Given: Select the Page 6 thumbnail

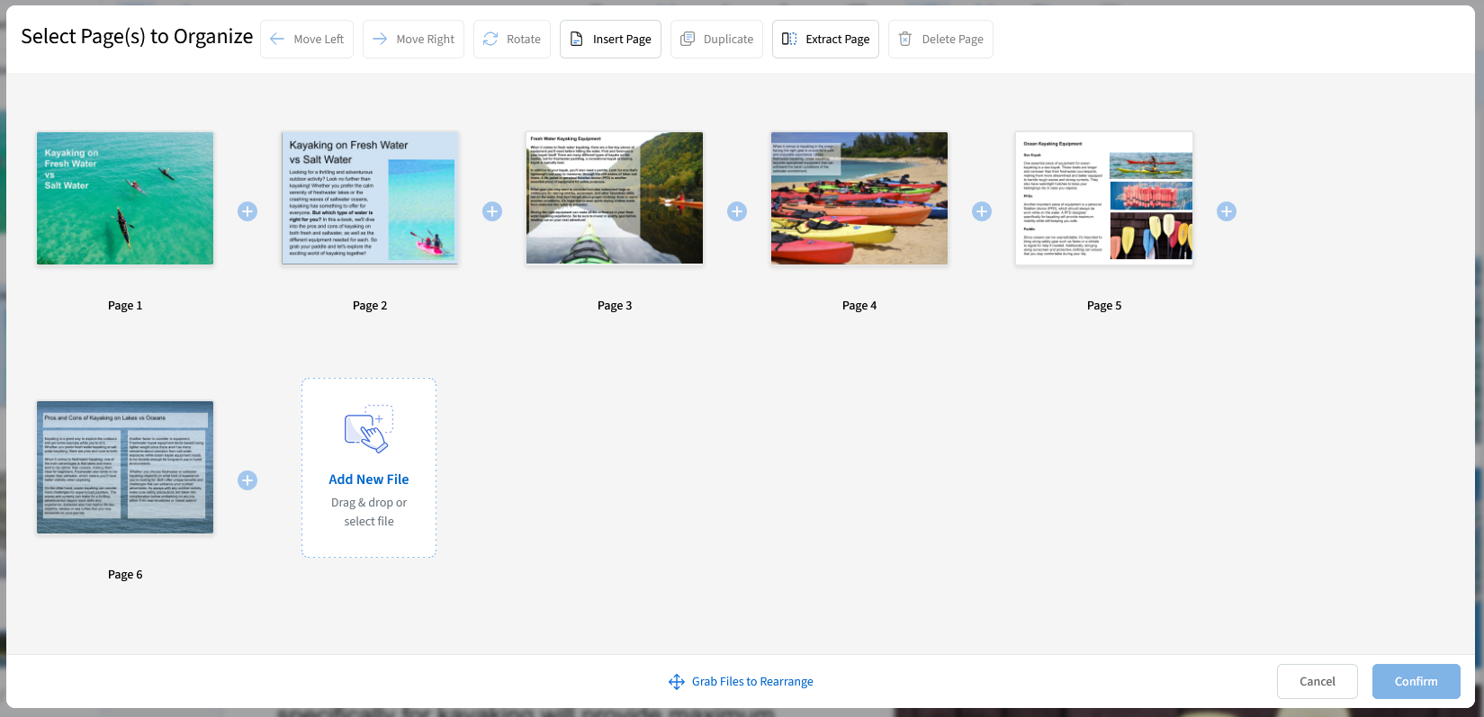Looking at the screenshot, I should [125, 467].
